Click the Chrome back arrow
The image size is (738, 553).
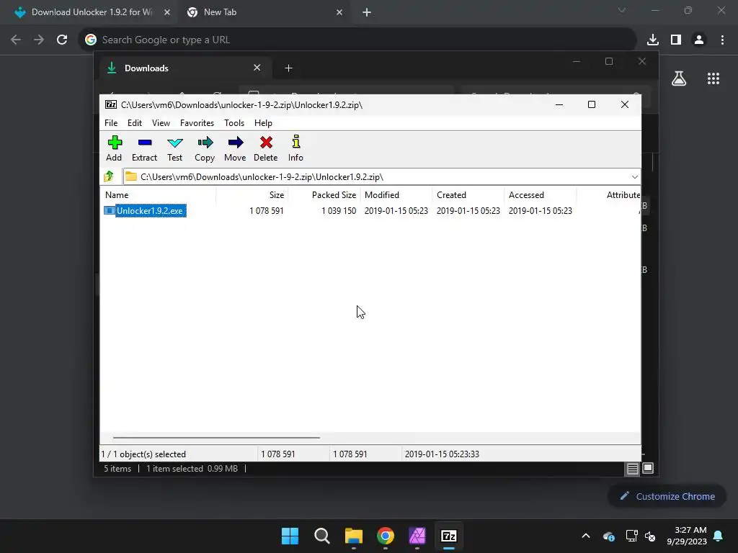pos(16,40)
